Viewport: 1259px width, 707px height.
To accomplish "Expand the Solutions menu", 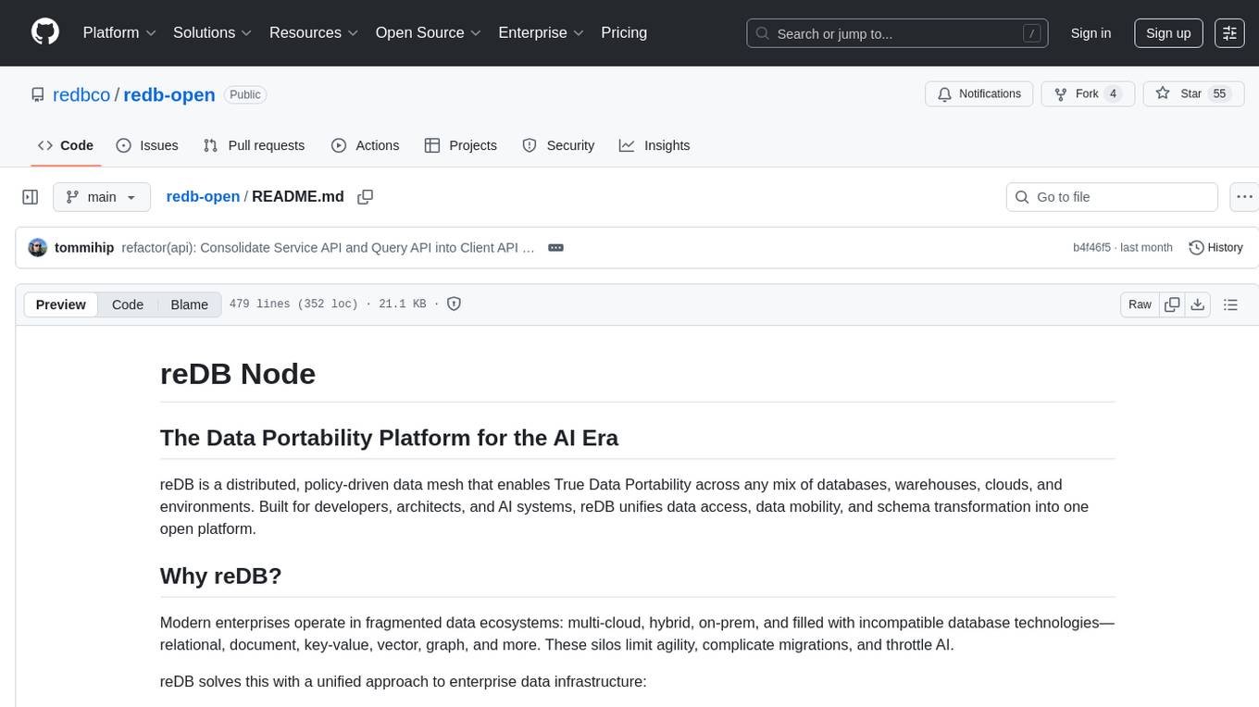I will [x=213, y=32].
